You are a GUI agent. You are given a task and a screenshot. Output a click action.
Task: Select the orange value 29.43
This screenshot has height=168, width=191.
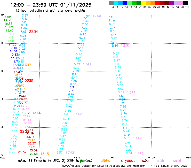coord(31,140)
